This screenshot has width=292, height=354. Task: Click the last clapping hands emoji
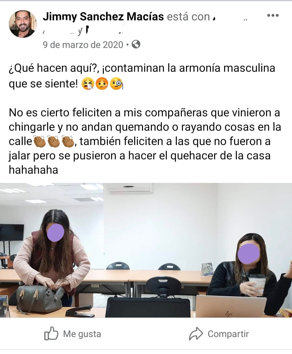68,141
